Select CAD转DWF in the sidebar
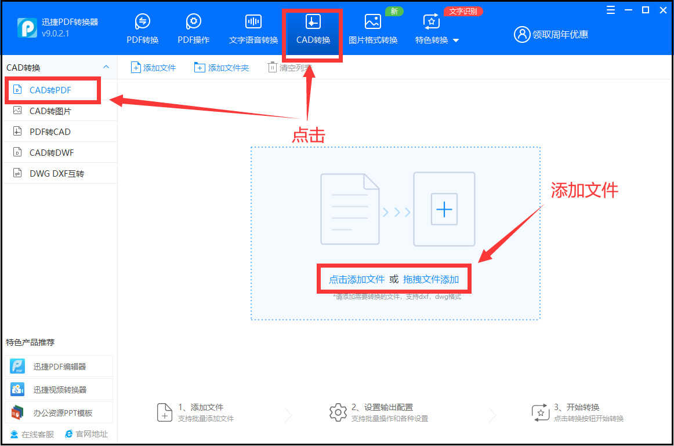The image size is (674, 446). (60, 152)
